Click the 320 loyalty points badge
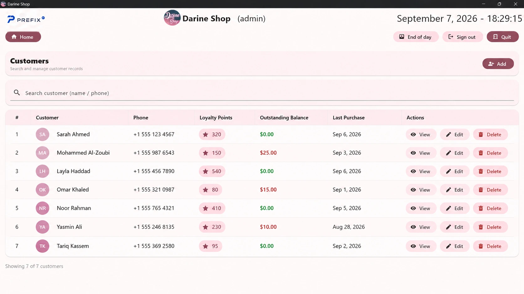 coord(212,134)
